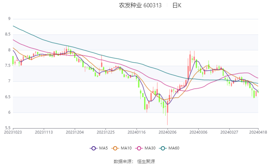
Task: Click the 数据来源 恒生聚源 source text
Action: (134, 161)
